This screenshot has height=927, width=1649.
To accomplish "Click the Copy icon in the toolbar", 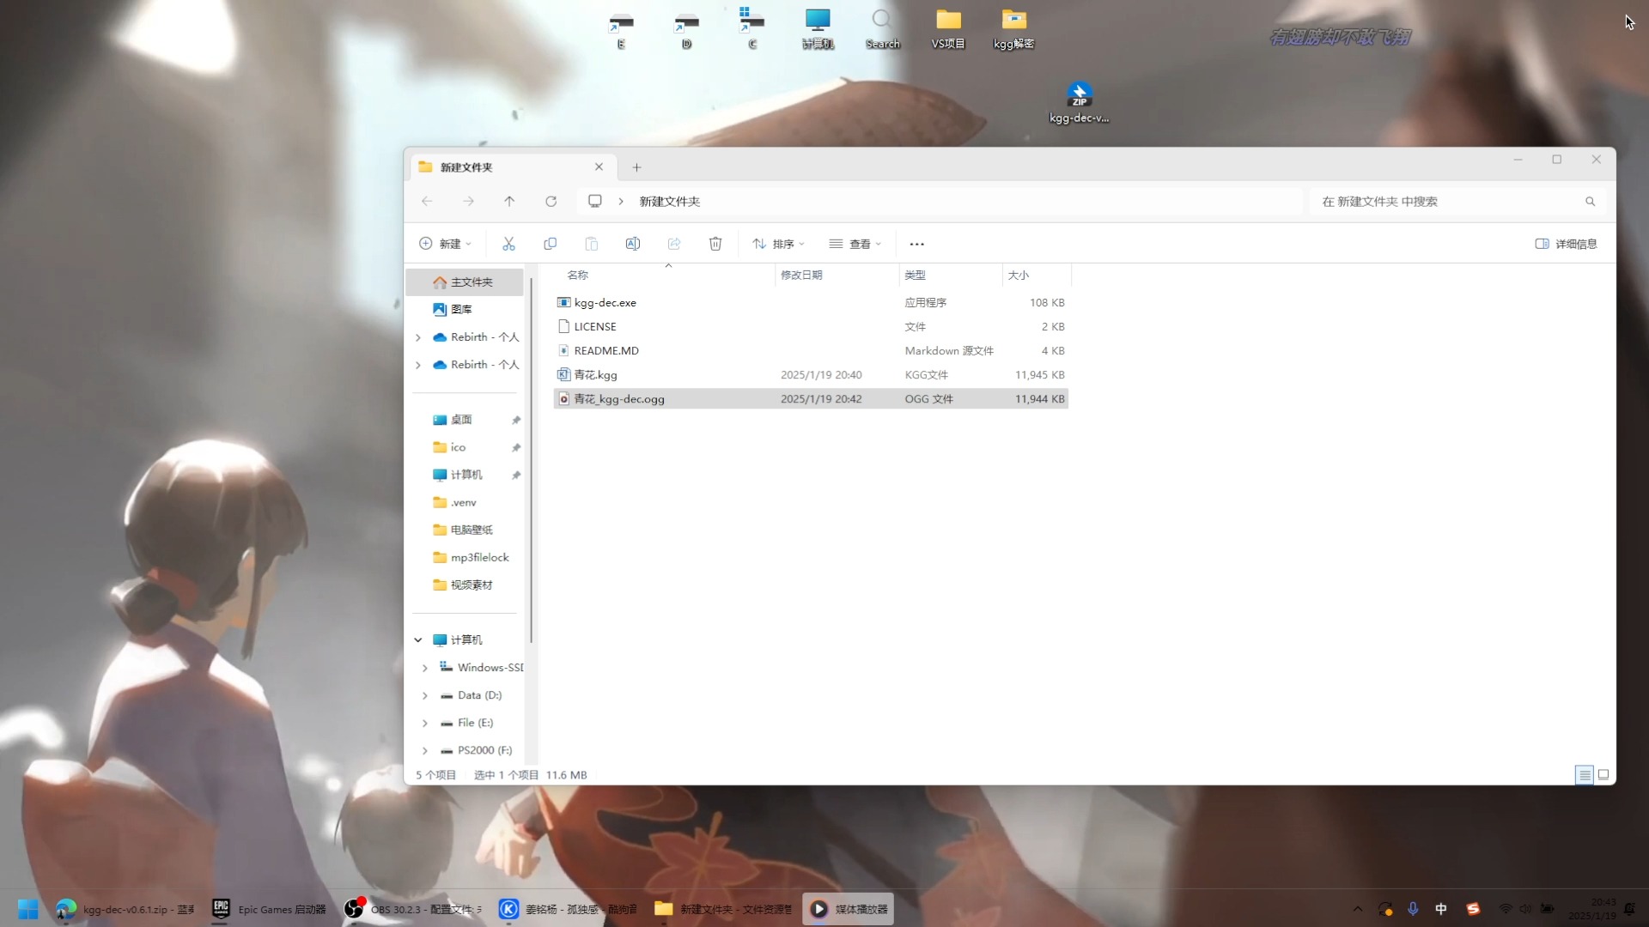I will [550, 244].
